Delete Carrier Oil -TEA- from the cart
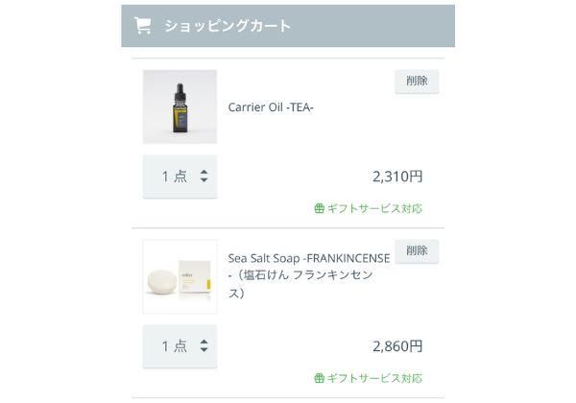This screenshot has width=576, height=403. pyautogui.click(x=417, y=82)
